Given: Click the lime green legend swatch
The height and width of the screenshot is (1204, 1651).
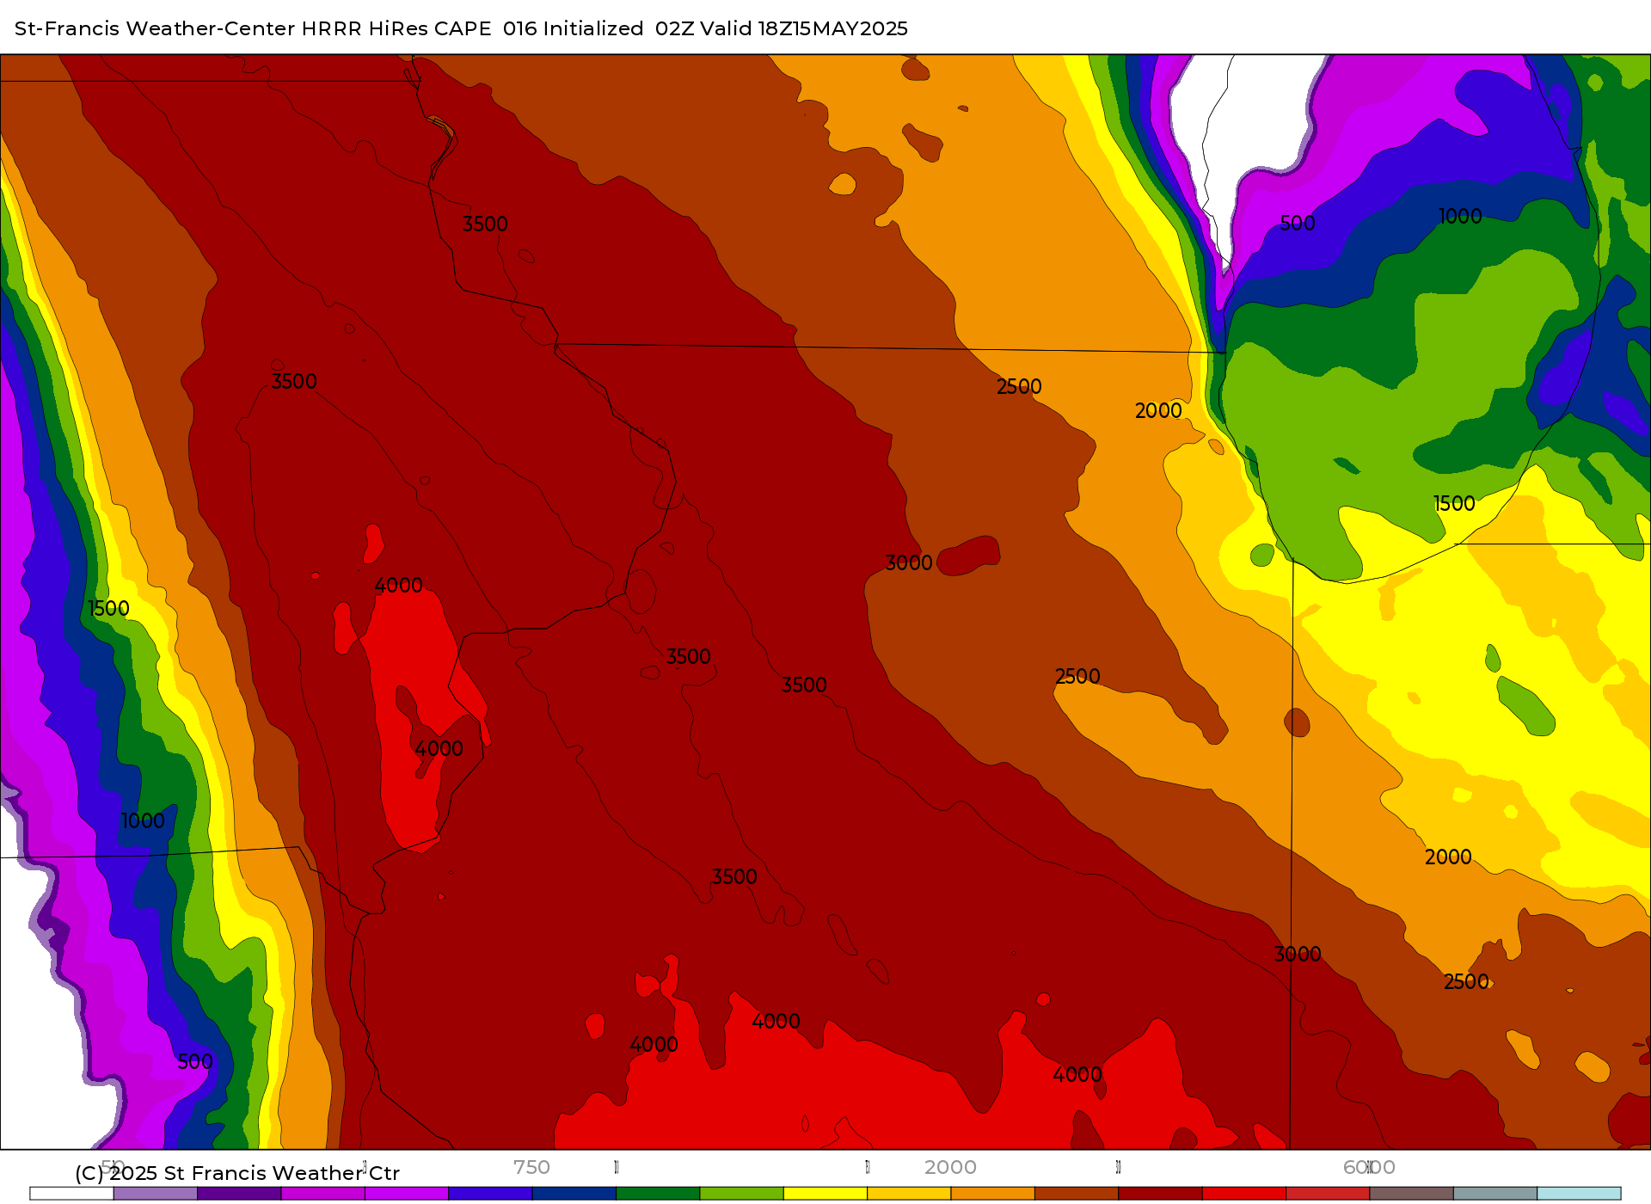Looking at the screenshot, I should 742,1194.
